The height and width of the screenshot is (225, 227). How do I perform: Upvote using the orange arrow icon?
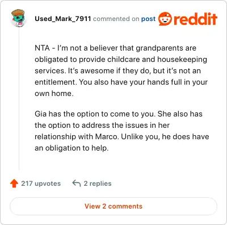pyautogui.click(x=14, y=184)
